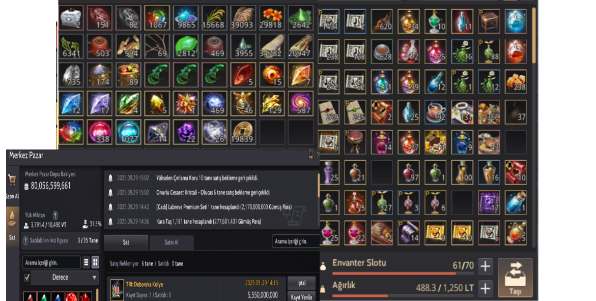
Task: Click the Kayıt Yenile button
Action: (x=301, y=297)
